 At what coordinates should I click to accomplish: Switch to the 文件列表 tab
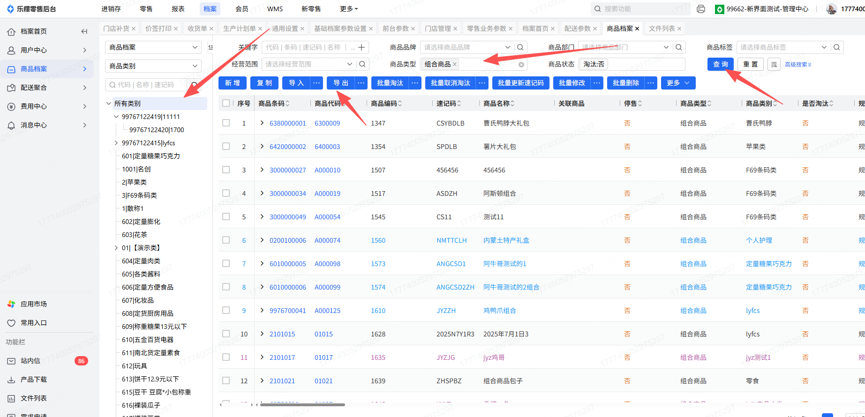click(662, 29)
